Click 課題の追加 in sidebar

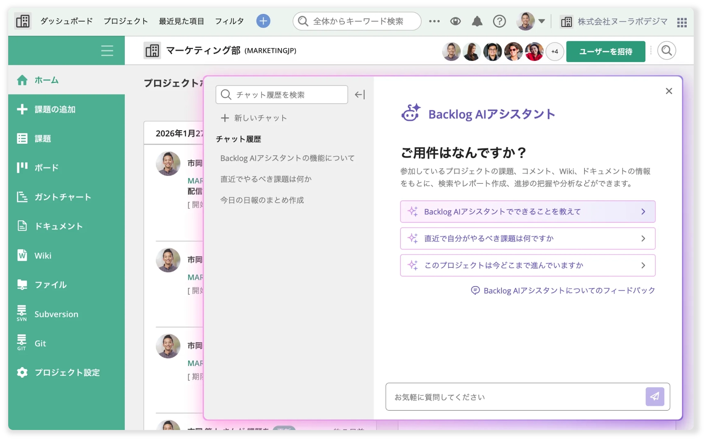point(66,109)
